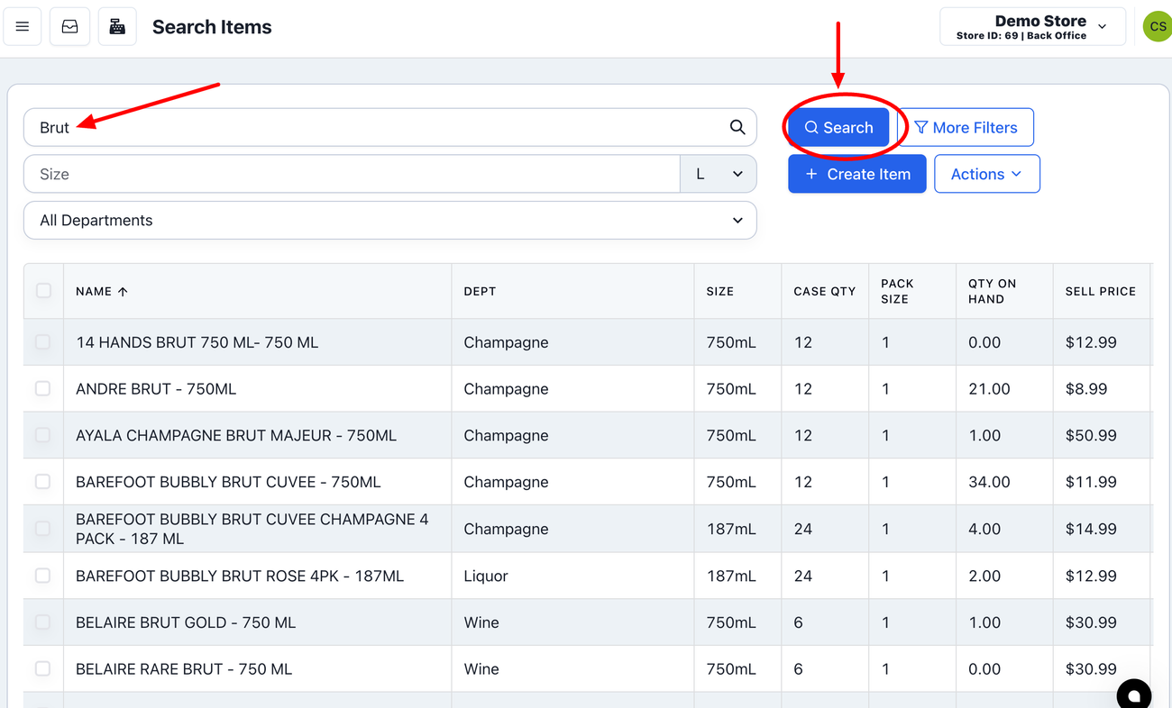Sort the table by SELL PRICE column
Screen dimensions: 1172x708
(1100, 292)
